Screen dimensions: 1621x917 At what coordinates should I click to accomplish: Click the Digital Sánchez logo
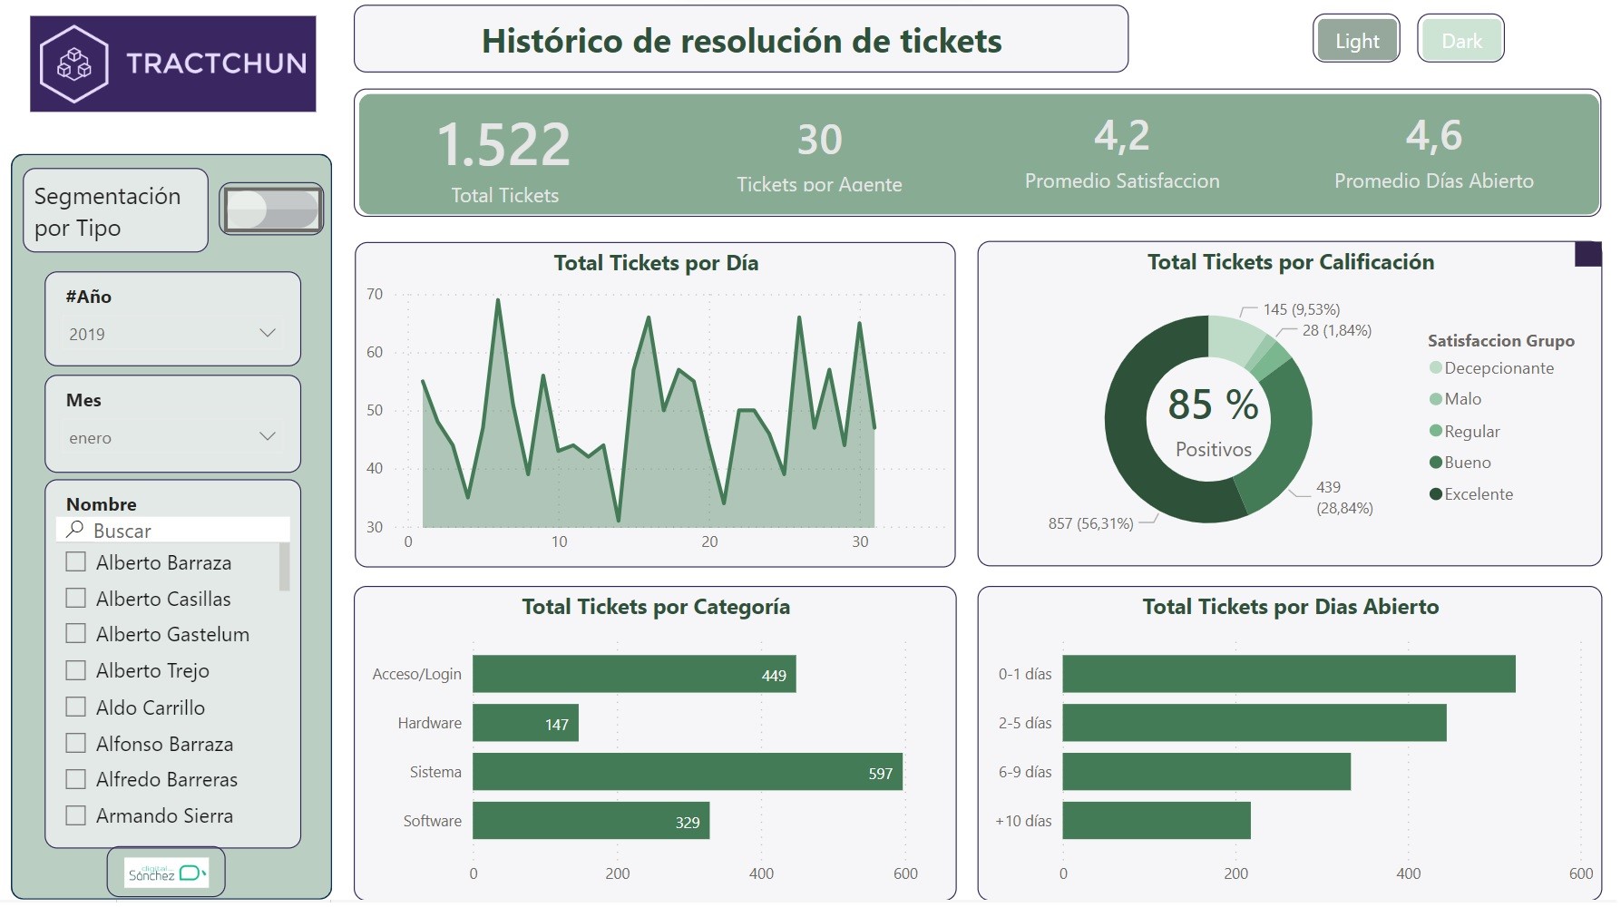pos(166,873)
